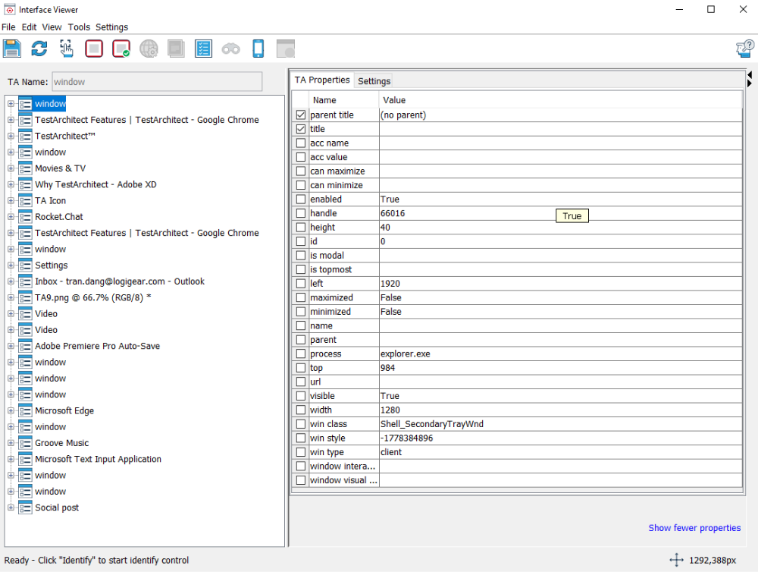Click the left-pointing panel collapse arrow
Image resolution: width=758 pixels, height=572 pixels.
pyautogui.click(x=750, y=75)
